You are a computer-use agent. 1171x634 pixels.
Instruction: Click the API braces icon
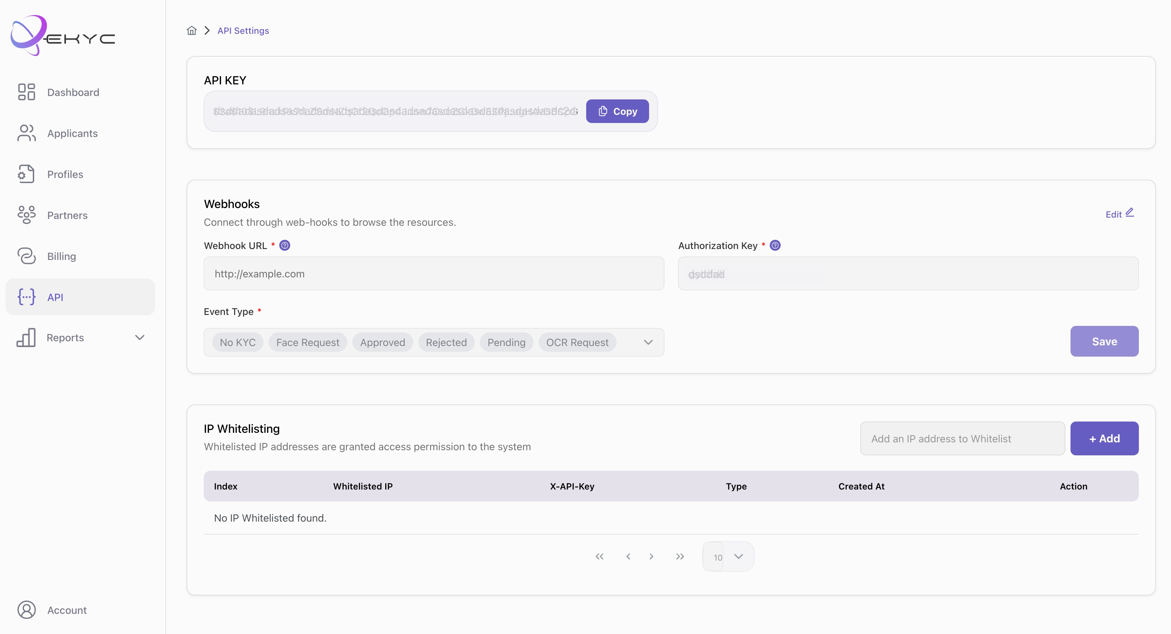coord(26,297)
